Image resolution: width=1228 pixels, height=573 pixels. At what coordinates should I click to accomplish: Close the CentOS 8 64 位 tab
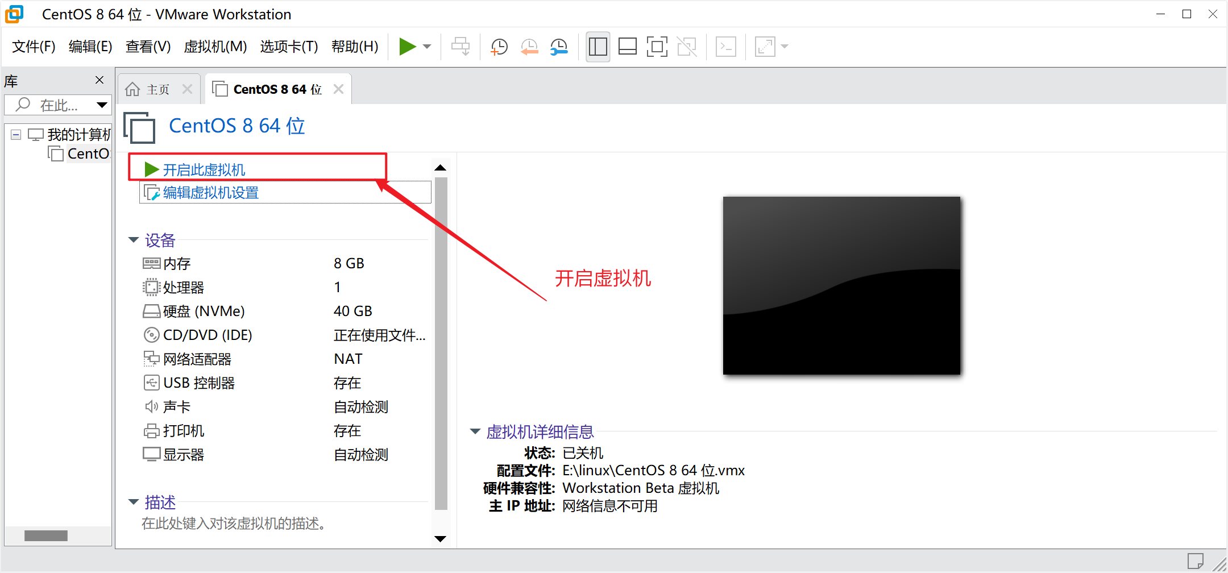tap(338, 89)
